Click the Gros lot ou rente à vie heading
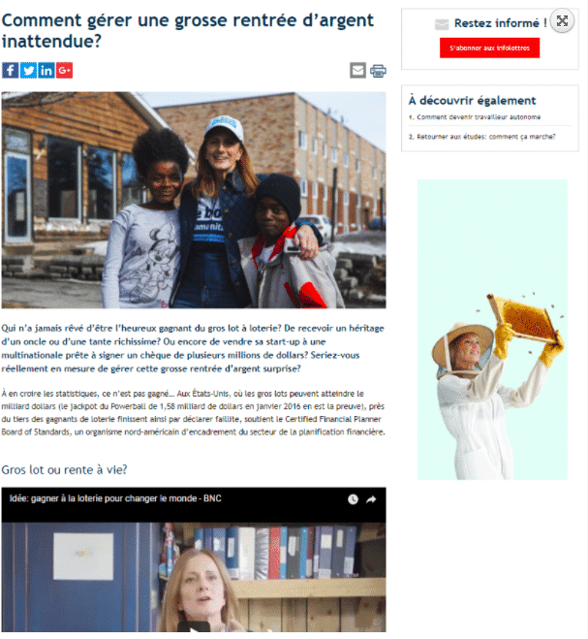The height and width of the screenshot is (639, 588). coord(64,470)
